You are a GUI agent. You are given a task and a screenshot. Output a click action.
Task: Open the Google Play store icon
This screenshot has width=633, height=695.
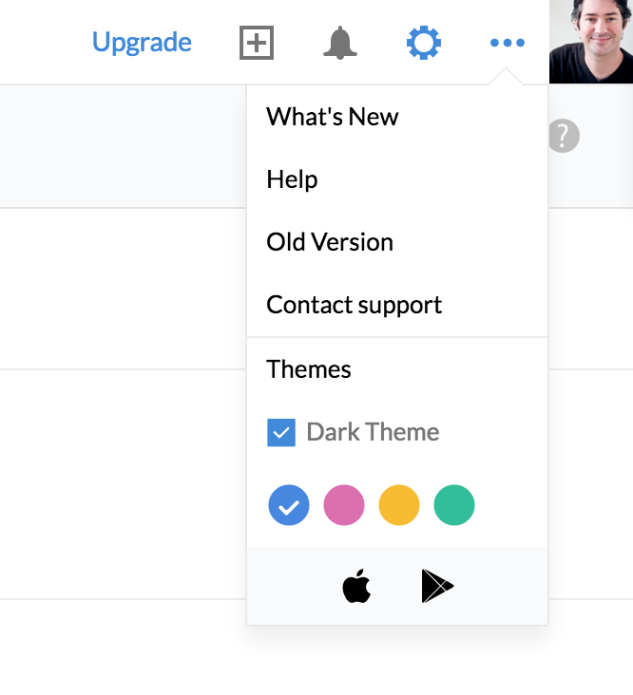click(x=437, y=588)
